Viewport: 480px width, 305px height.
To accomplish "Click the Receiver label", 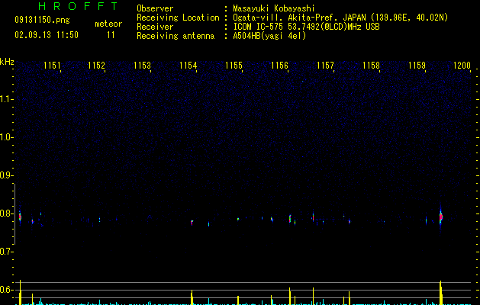I will [x=155, y=27].
